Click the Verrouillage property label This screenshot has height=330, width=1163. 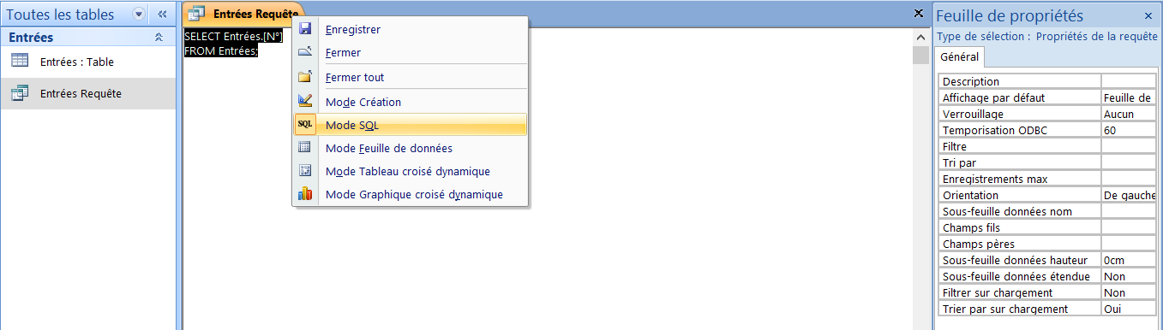973,114
